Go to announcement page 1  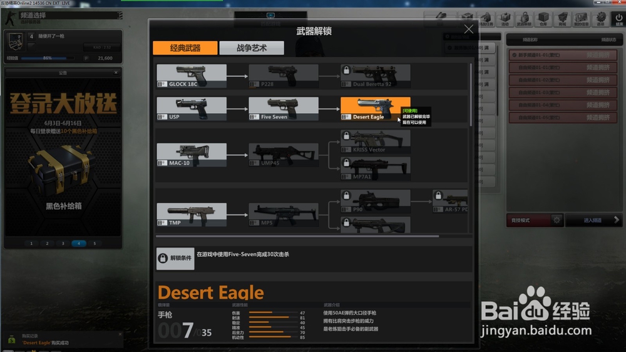31,243
